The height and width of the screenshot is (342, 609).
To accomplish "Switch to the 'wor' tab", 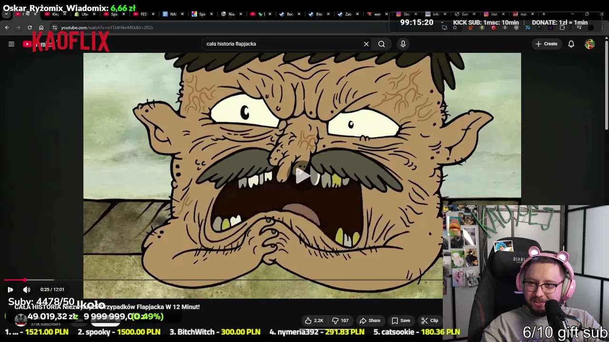I will (376, 14).
